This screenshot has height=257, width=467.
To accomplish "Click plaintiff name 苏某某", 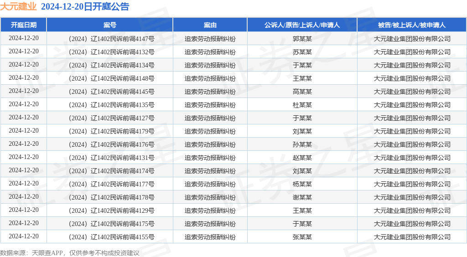I will coord(302,52).
